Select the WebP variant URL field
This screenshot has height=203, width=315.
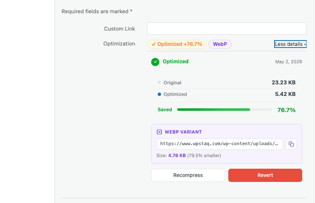point(220,144)
